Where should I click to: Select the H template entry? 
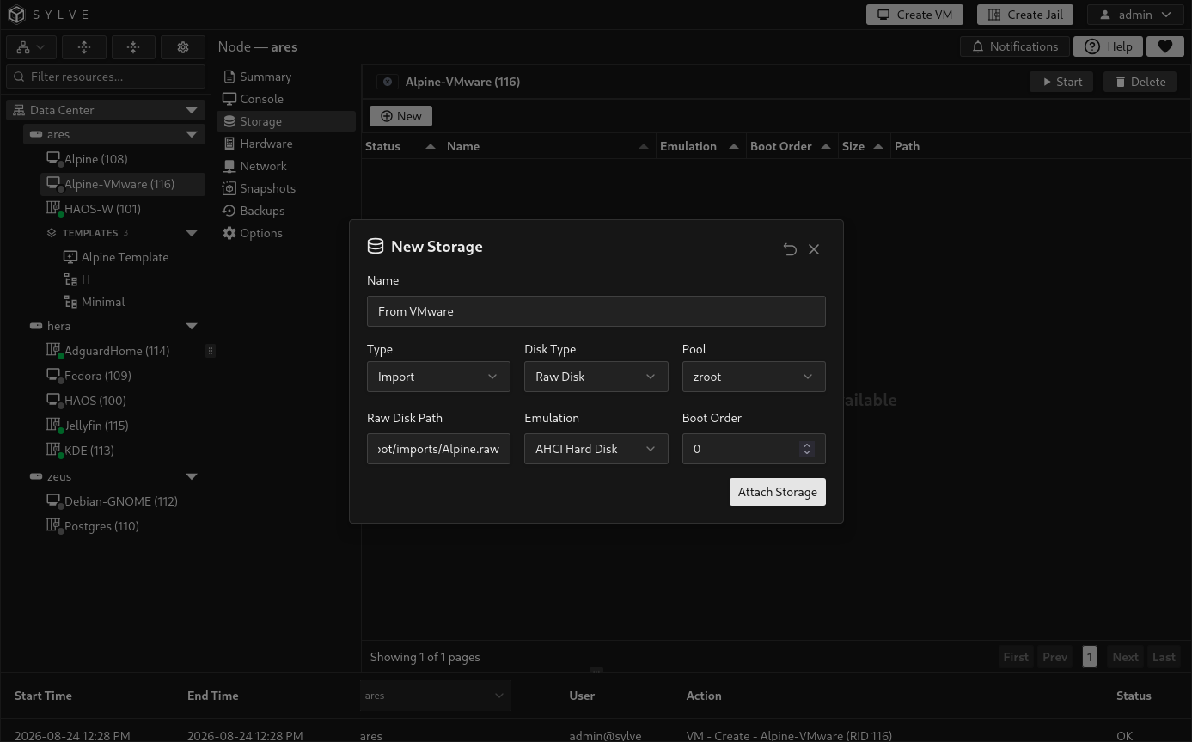point(77,279)
